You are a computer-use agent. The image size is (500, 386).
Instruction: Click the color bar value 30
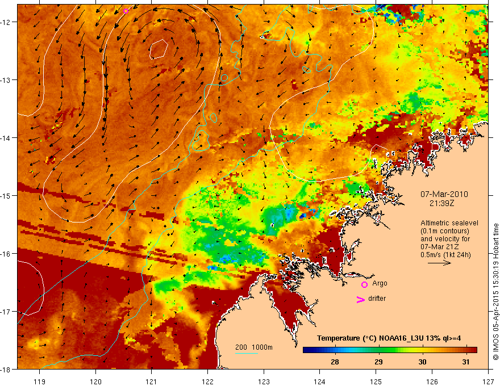[x=422, y=362]
